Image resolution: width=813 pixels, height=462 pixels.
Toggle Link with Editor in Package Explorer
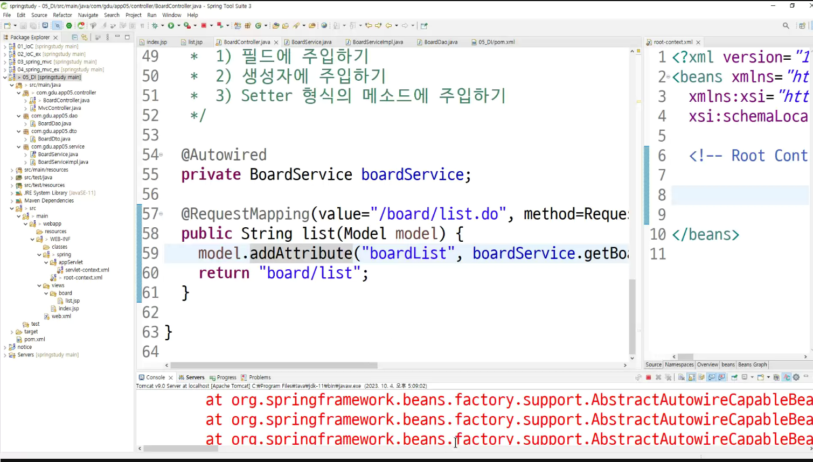(84, 37)
